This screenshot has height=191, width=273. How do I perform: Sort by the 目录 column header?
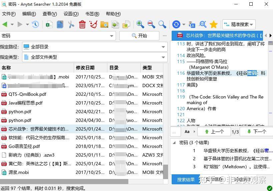pyautogui.click(x=124, y=68)
